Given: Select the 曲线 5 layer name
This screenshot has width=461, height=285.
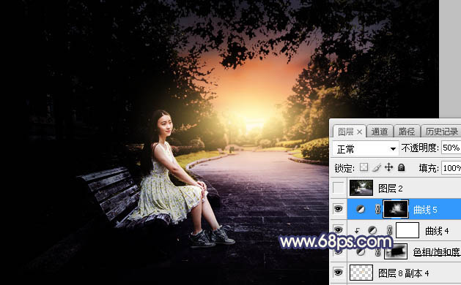Looking at the screenshot, I should [425, 209].
